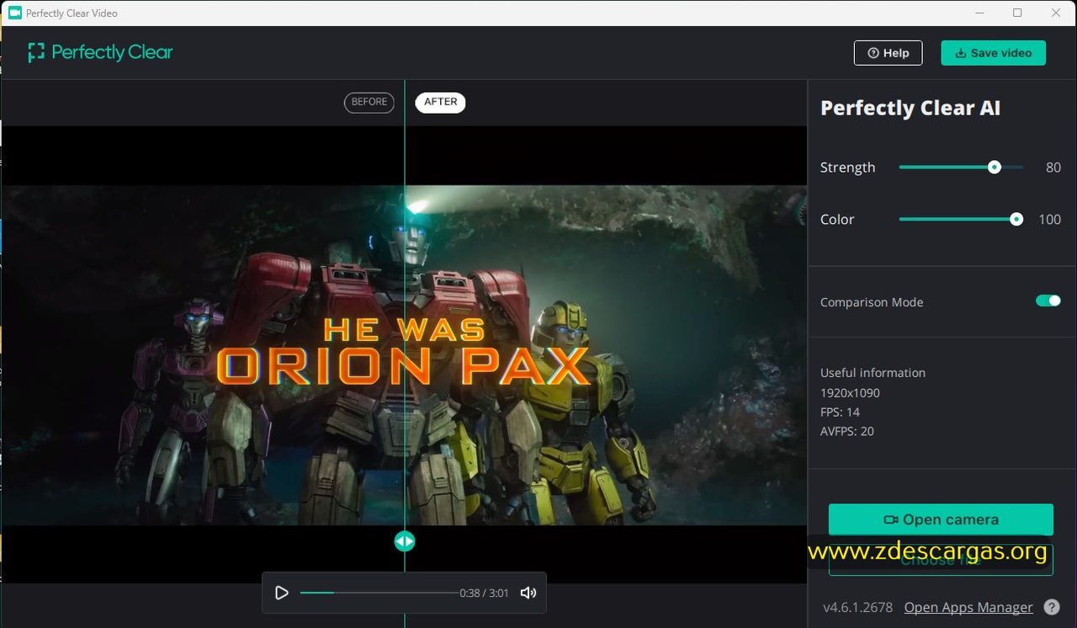Viewport: 1077px width, 628px height.
Task: Click the before/after split handle
Action: 405,541
